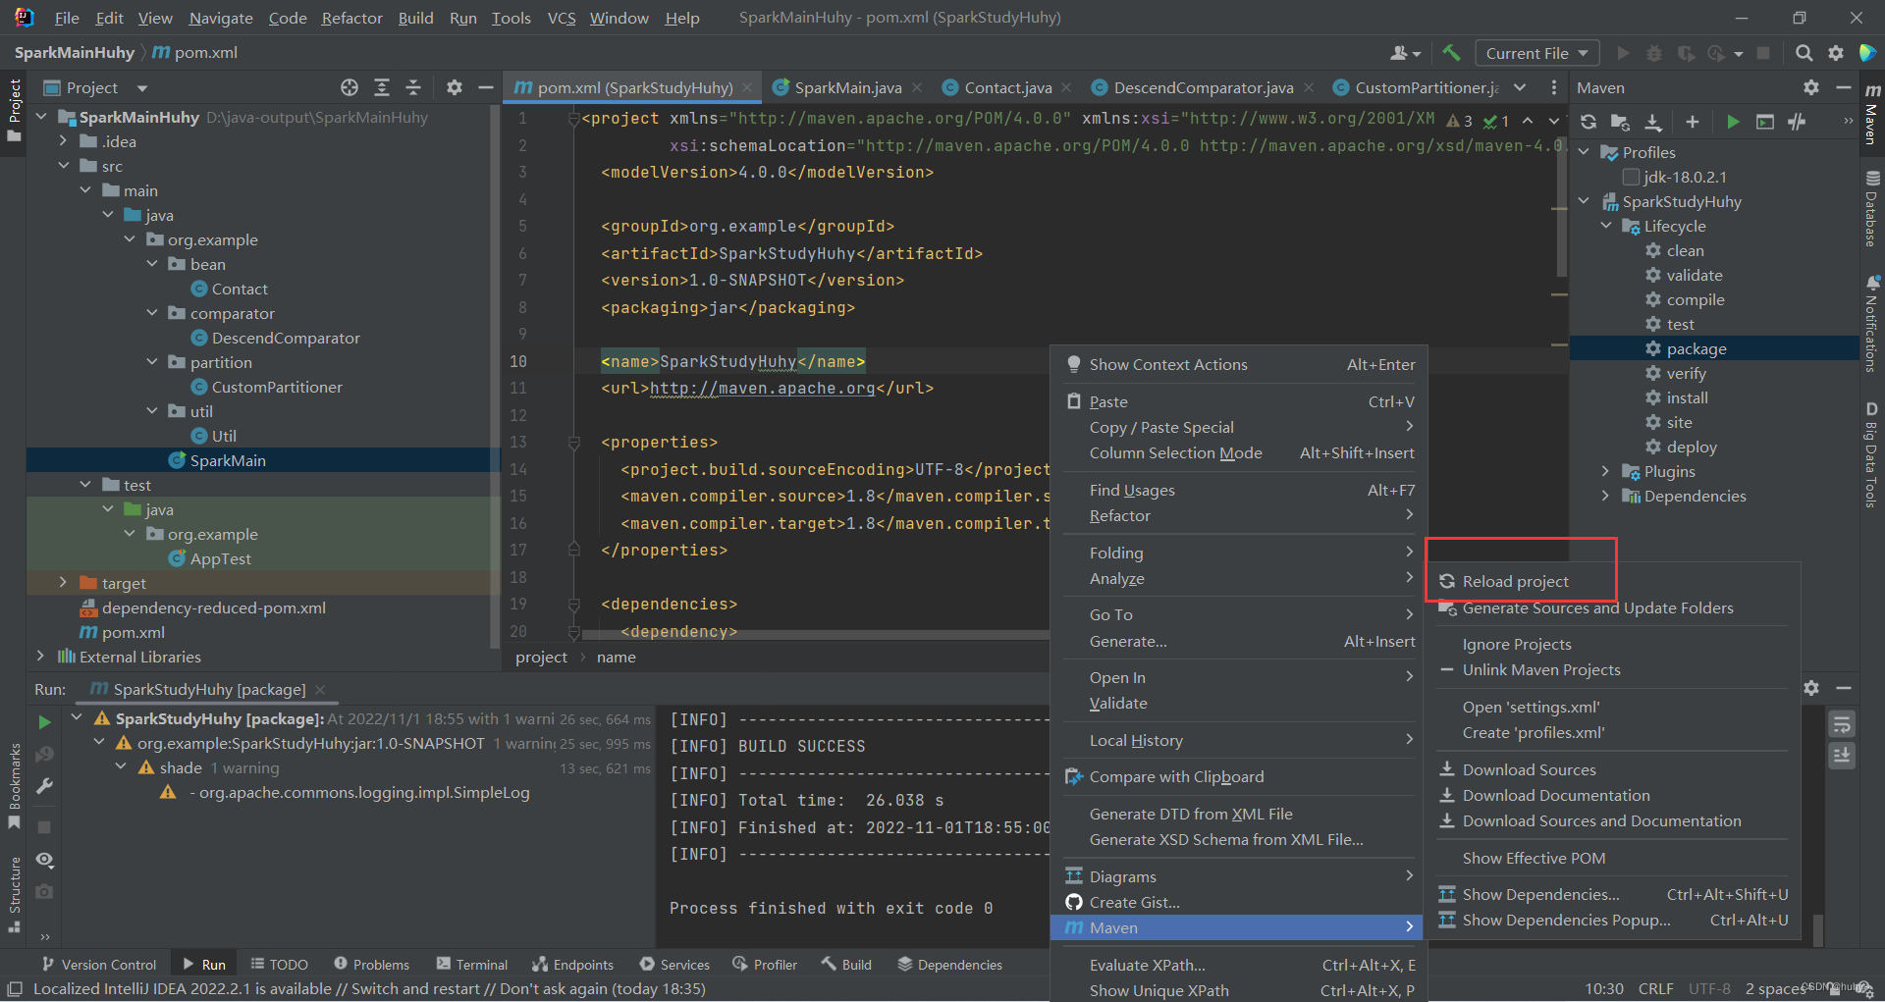Click stop square button in Run panel
Viewport: 1885px width, 1002px height.
pyautogui.click(x=44, y=827)
